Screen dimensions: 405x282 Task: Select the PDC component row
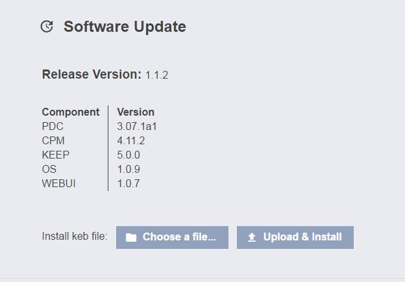(99, 127)
